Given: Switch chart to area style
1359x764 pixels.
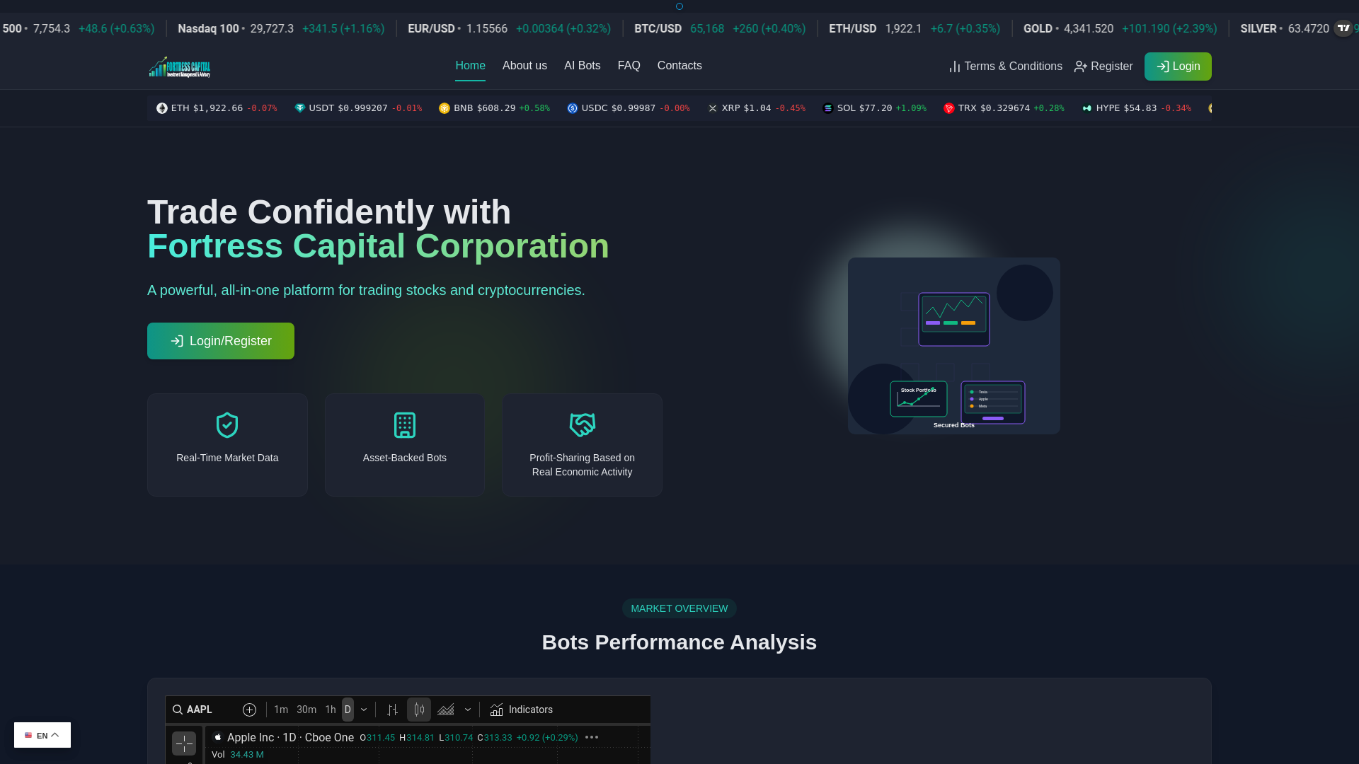Looking at the screenshot, I should [446, 710].
